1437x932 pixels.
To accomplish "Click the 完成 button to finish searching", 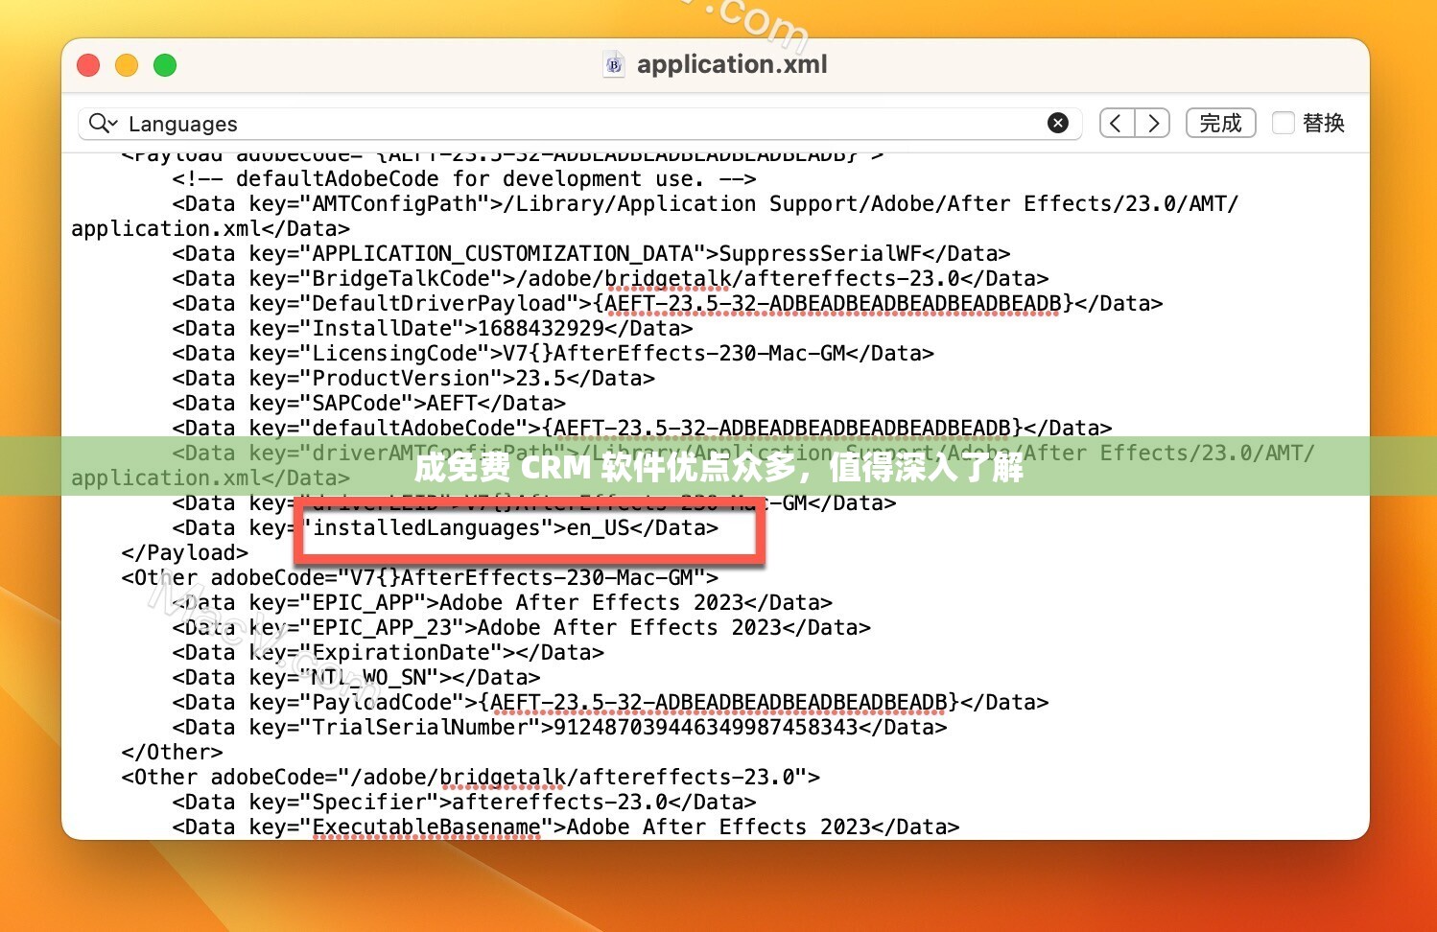I will pyautogui.click(x=1220, y=123).
